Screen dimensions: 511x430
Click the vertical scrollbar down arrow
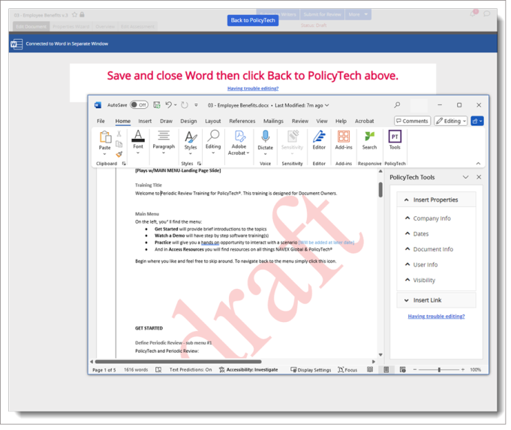(380, 355)
